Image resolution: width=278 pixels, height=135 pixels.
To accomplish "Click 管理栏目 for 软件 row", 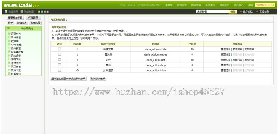I will click(x=226, y=60).
